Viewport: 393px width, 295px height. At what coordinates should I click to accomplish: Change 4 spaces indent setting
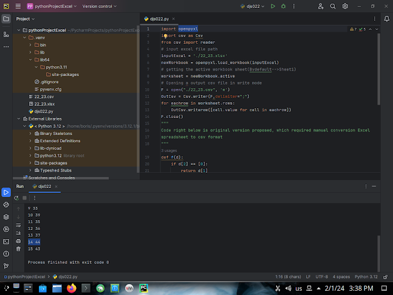coord(341,277)
